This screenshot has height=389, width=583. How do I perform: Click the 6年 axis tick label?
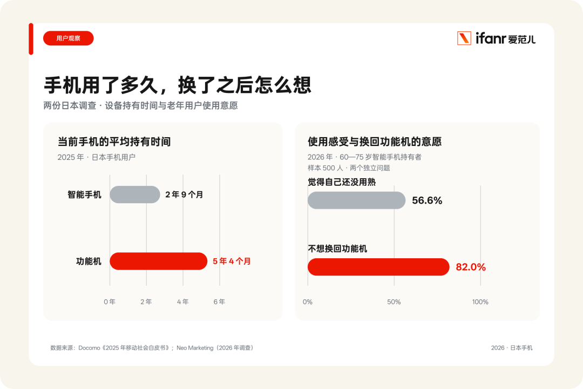pos(219,302)
